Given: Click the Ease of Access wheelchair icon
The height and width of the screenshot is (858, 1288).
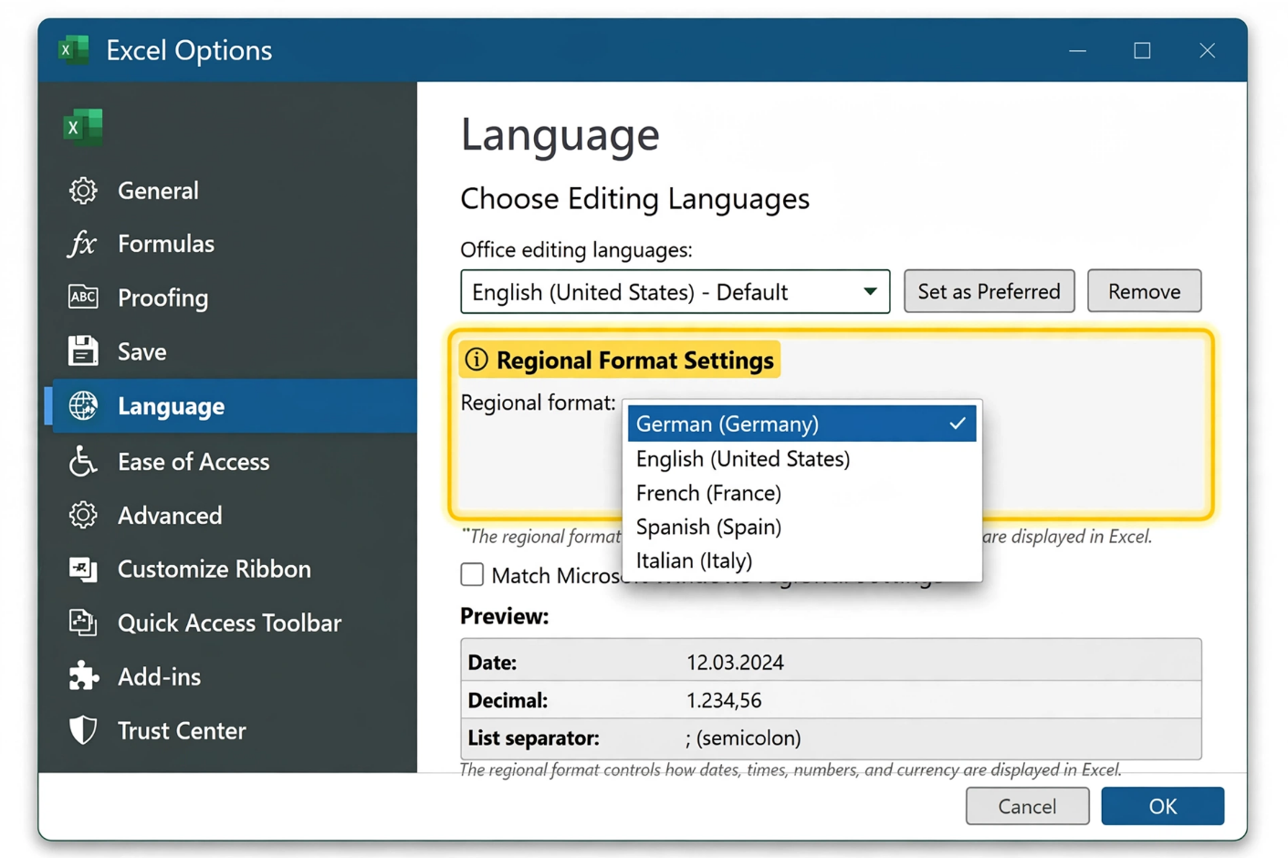Looking at the screenshot, I should (x=83, y=461).
